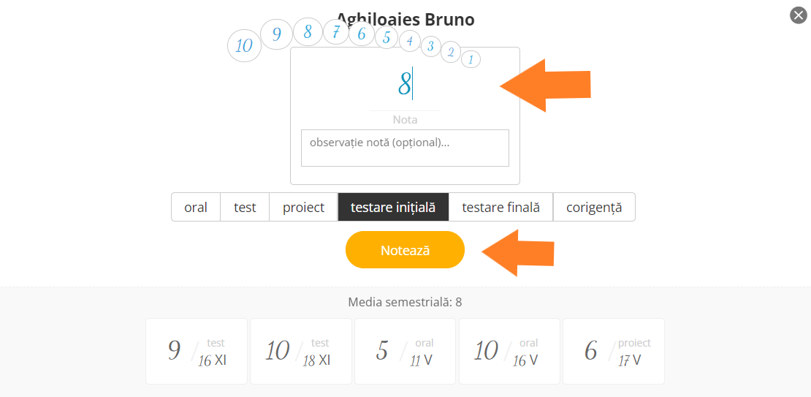
Task: Pick the grade 2 bubble
Action: click(x=451, y=53)
